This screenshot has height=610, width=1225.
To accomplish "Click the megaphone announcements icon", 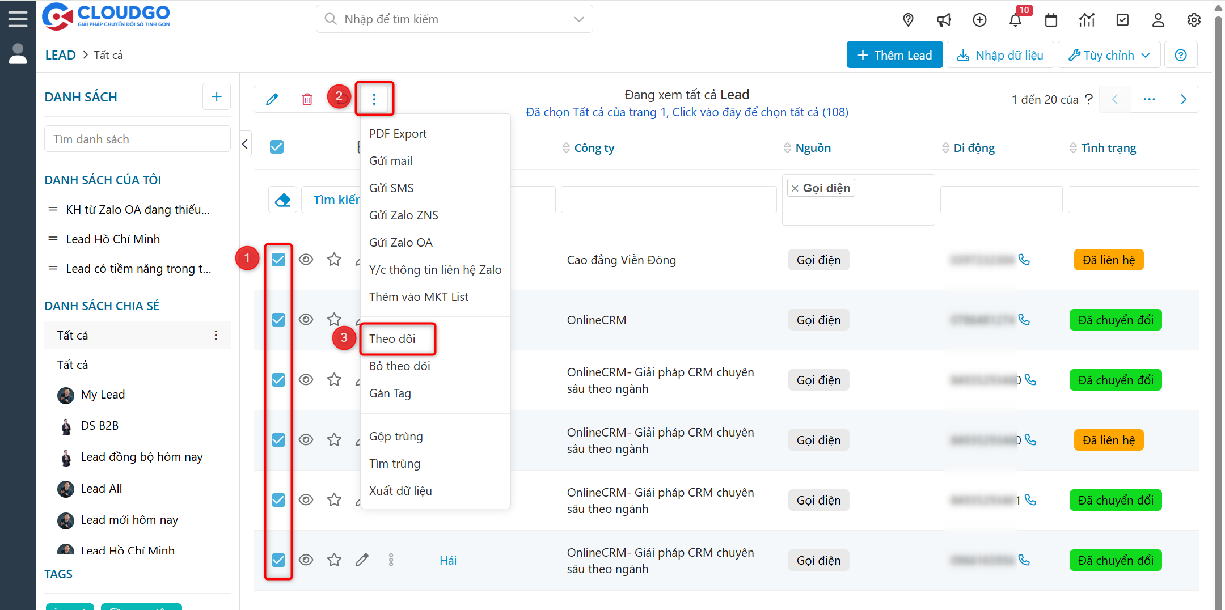I will pyautogui.click(x=944, y=20).
